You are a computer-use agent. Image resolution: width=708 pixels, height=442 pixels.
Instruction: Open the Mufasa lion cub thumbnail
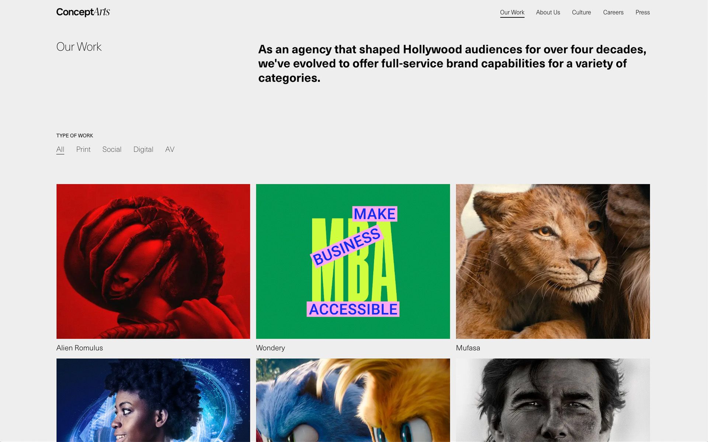coord(553,262)
